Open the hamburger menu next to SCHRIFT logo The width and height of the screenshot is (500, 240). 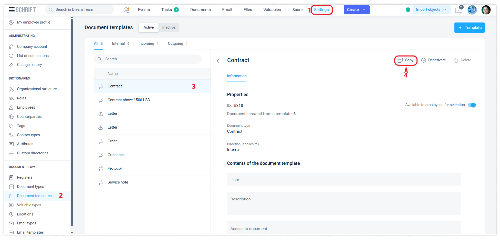pyautogui.click(x=12, y=10)
